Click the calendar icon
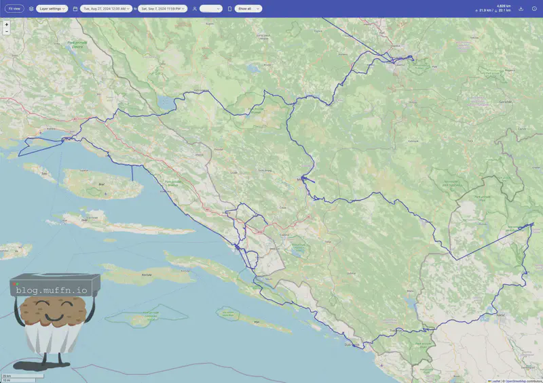The height and width of the screenshot is (383, 543). tap(75, 9)
